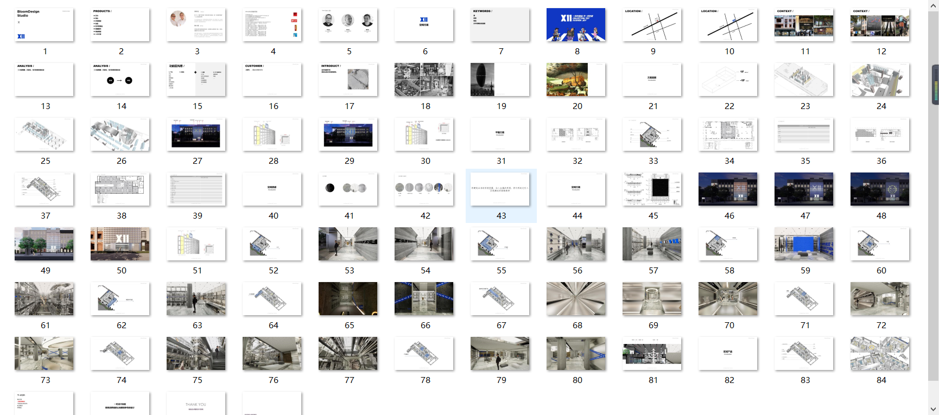Select slide 27 night facade render thumbnail
The width and height of the screenshot is (939, 415).
click(x=196, y=135)
